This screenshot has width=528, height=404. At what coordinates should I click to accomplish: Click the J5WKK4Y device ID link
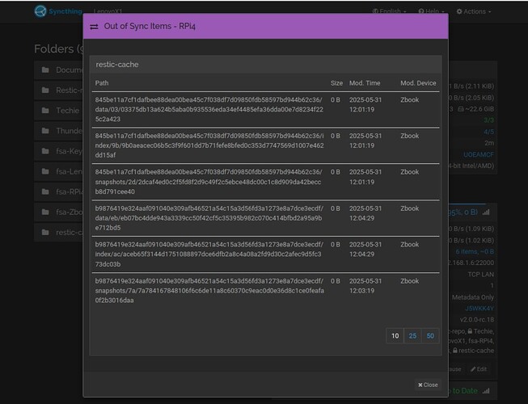pos(479,309)
